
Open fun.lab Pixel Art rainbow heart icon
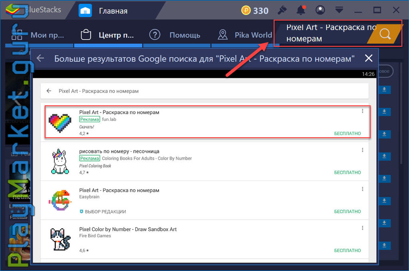(x=60, y=123)
